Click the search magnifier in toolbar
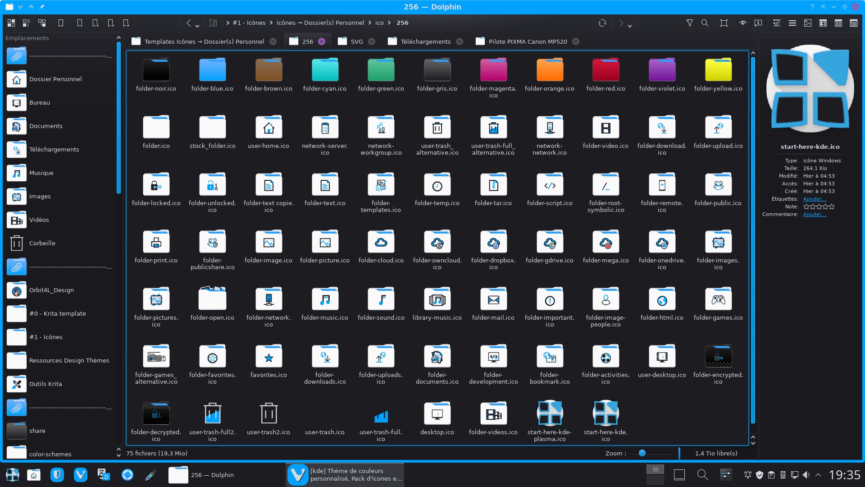 pos(705,23)
